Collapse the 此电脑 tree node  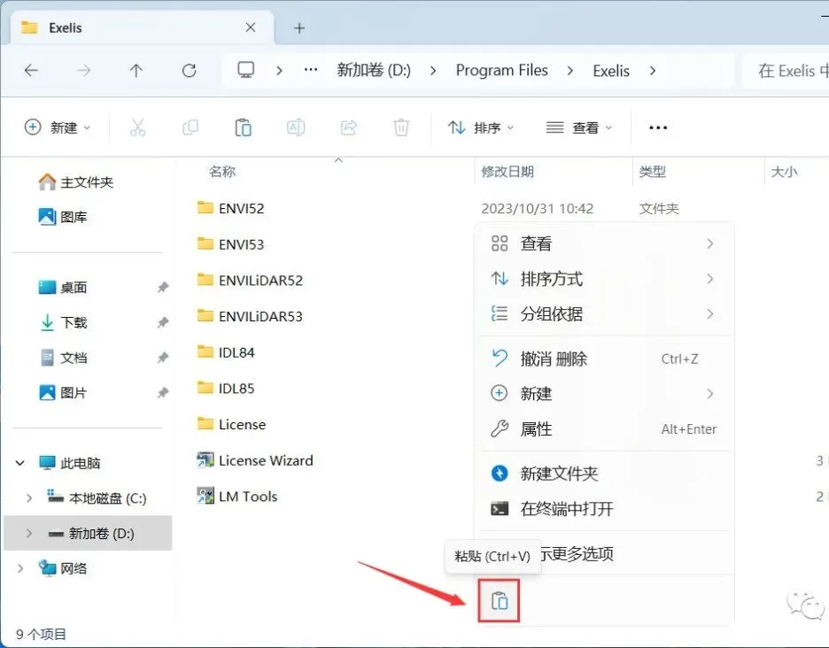click(x=20, y=463)
